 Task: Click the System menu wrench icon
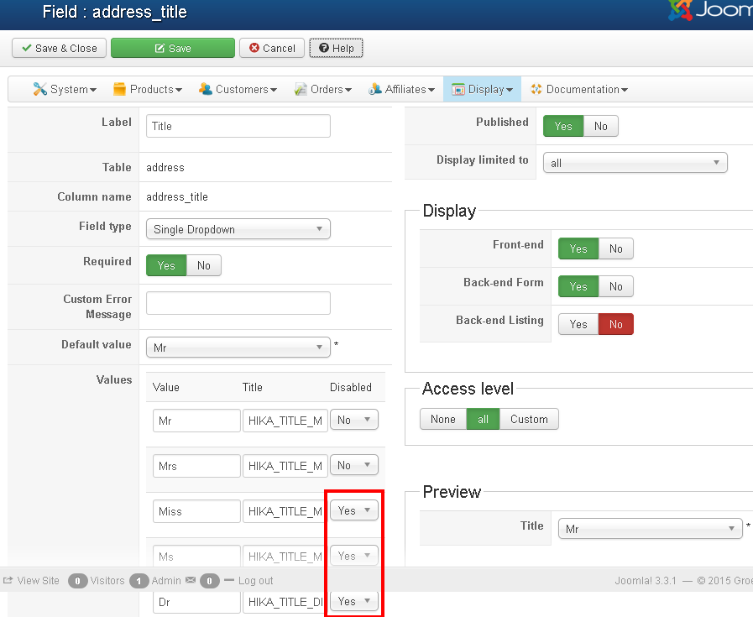[39, 89]
